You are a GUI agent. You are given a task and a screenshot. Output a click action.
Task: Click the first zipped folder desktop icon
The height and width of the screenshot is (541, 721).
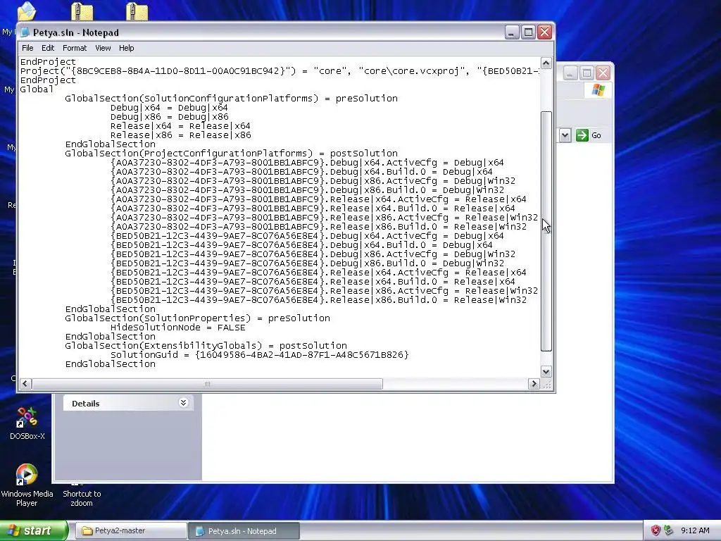tap(82, 11)
